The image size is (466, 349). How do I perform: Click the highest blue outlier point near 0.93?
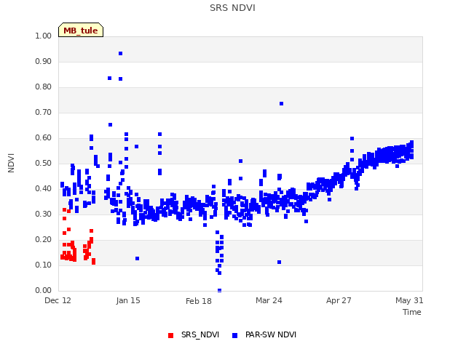(120, 53)
